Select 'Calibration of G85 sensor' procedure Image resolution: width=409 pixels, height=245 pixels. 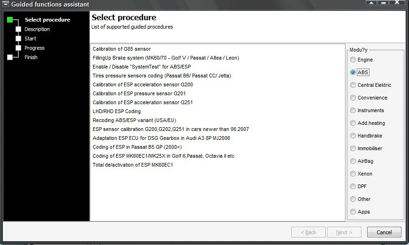(121, 49)
